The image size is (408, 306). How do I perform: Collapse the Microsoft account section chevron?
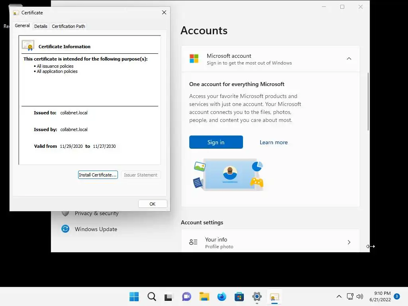pos(349,59)
